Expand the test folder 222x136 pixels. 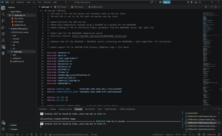[x=14, y=55]
